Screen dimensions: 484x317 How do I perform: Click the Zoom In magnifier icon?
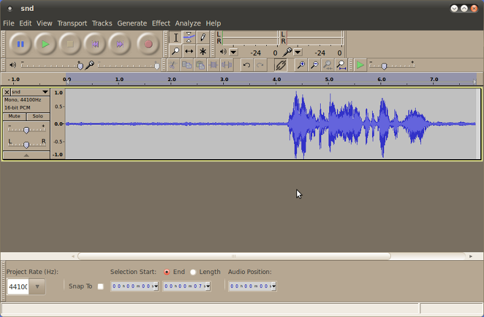[301, 65]
